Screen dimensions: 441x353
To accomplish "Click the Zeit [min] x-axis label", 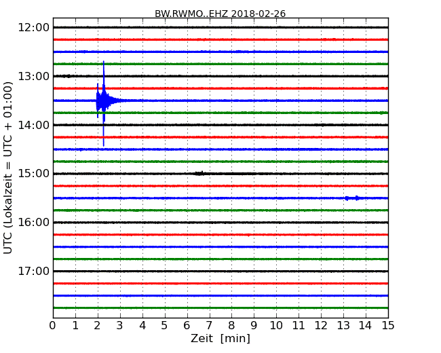I will click(x=220, y=338).
